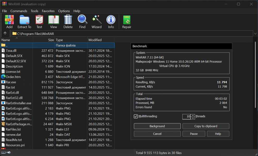
Task: Open the Tools menu
Action: coord(34,11)
